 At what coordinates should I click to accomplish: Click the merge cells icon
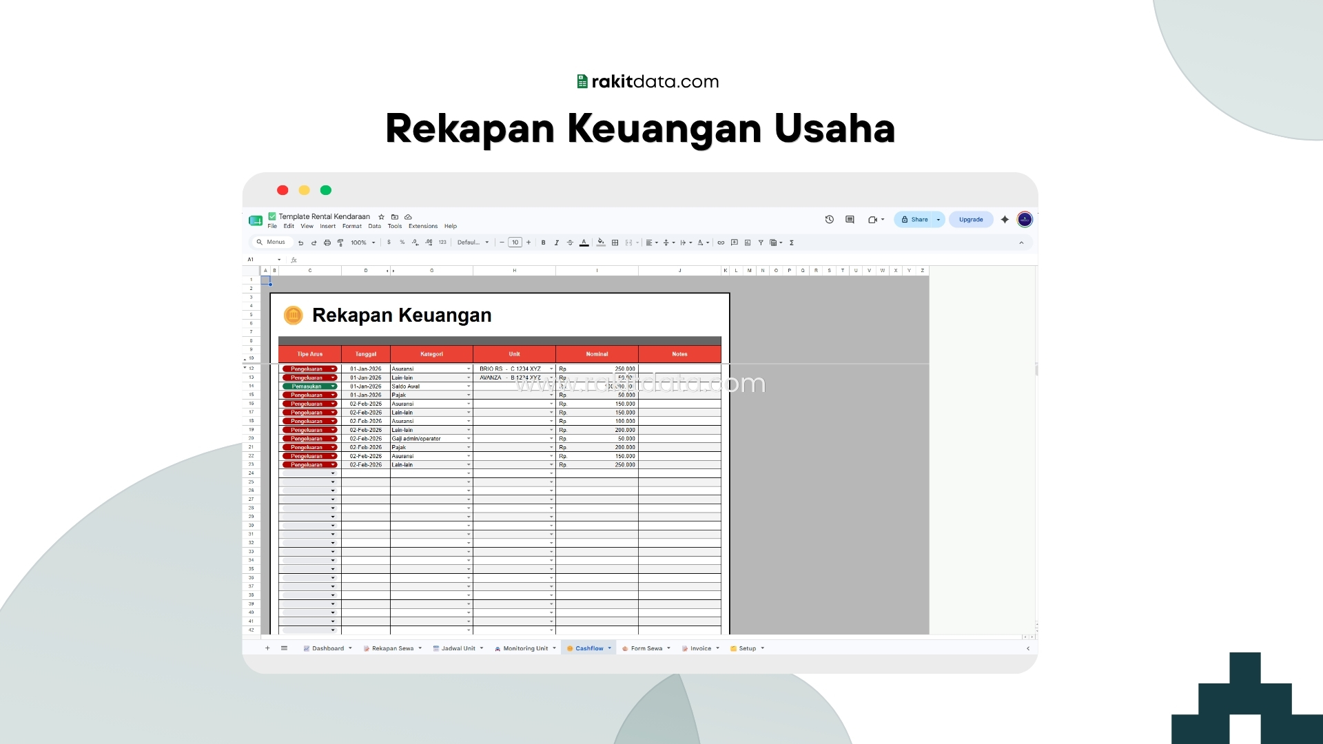point(628,242)
